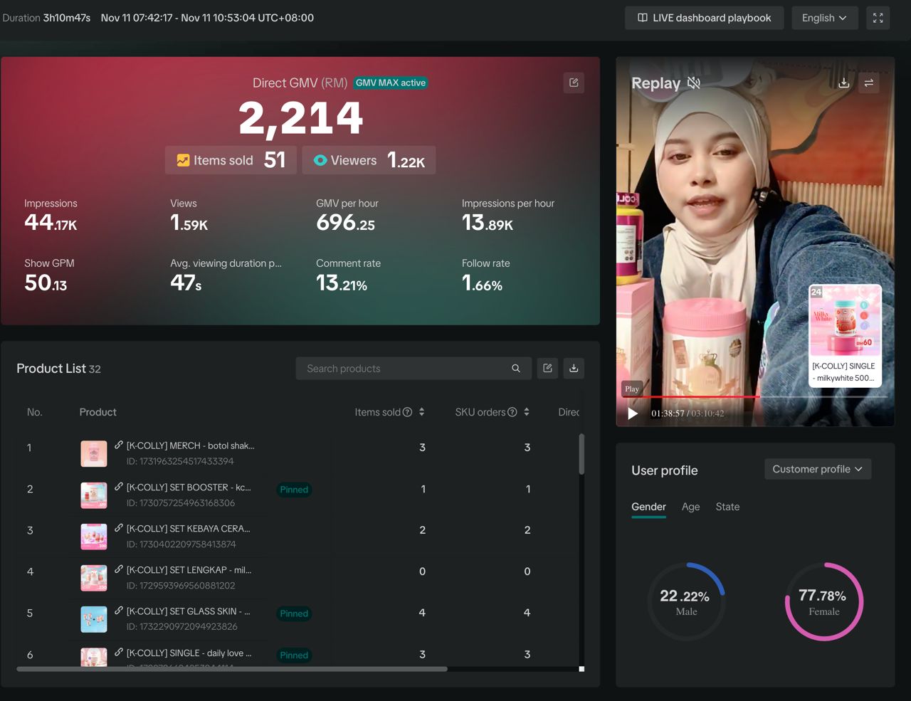Click the Items sold info icon
Viewport: 911px width, 701px height.
point(407,412)
